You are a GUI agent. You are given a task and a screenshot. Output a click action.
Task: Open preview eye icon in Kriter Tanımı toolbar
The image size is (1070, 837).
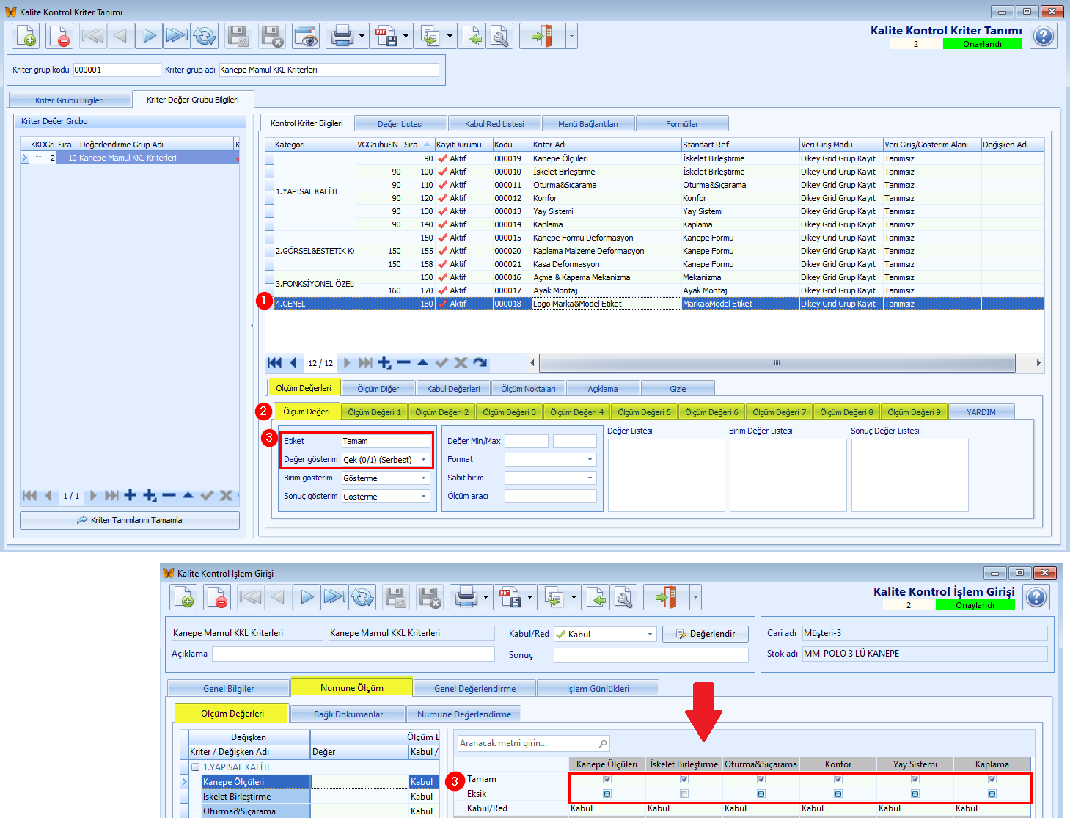coord(306,36)
